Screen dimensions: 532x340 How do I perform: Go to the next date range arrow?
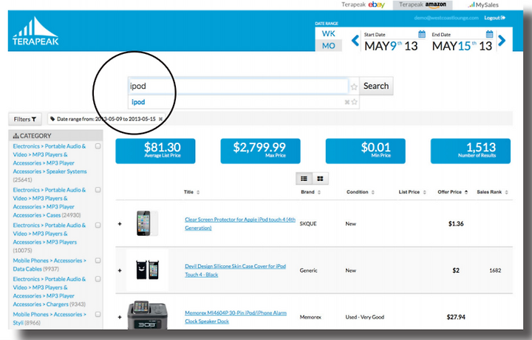click(x=502, y=41)
